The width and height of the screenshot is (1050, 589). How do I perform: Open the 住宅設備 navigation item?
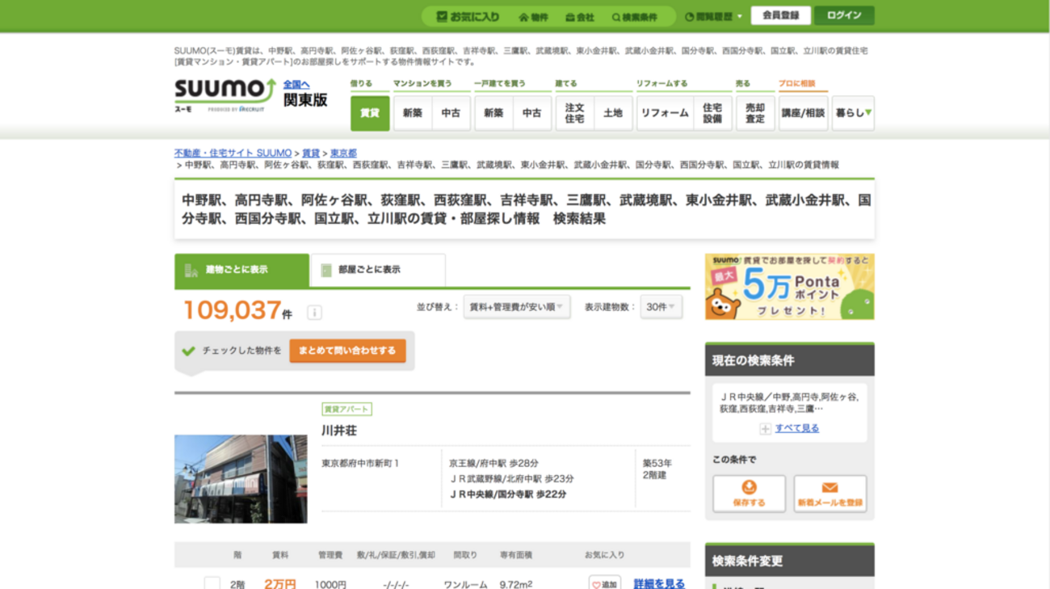tap(712, 113)
